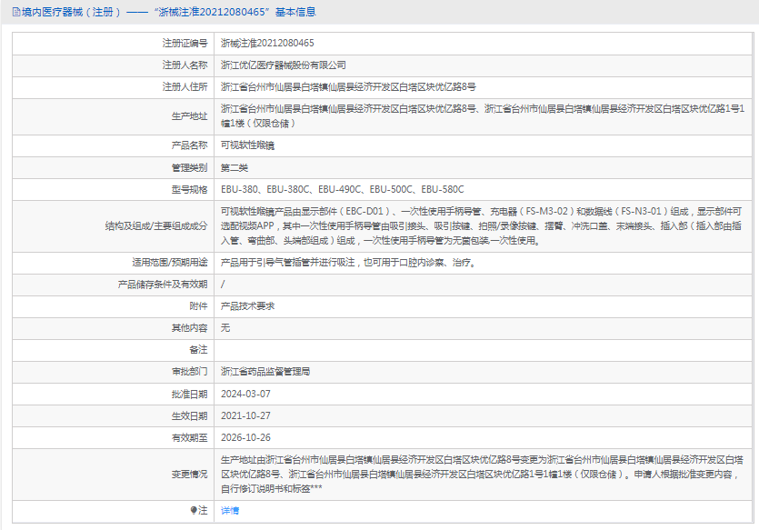Screen dimensions: 759x530
Task: Click the 有效期至 label
Action: (x=189, y=437)
